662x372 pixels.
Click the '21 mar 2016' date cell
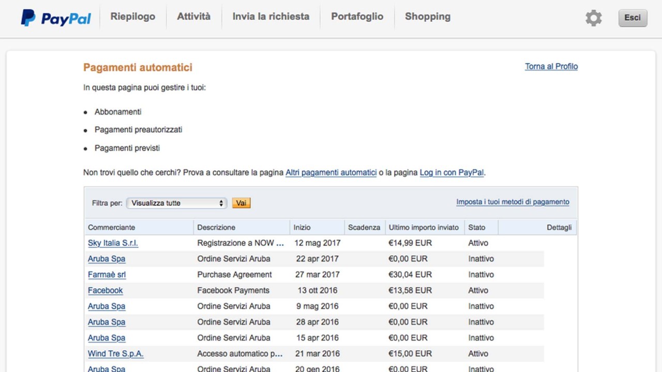318,354
